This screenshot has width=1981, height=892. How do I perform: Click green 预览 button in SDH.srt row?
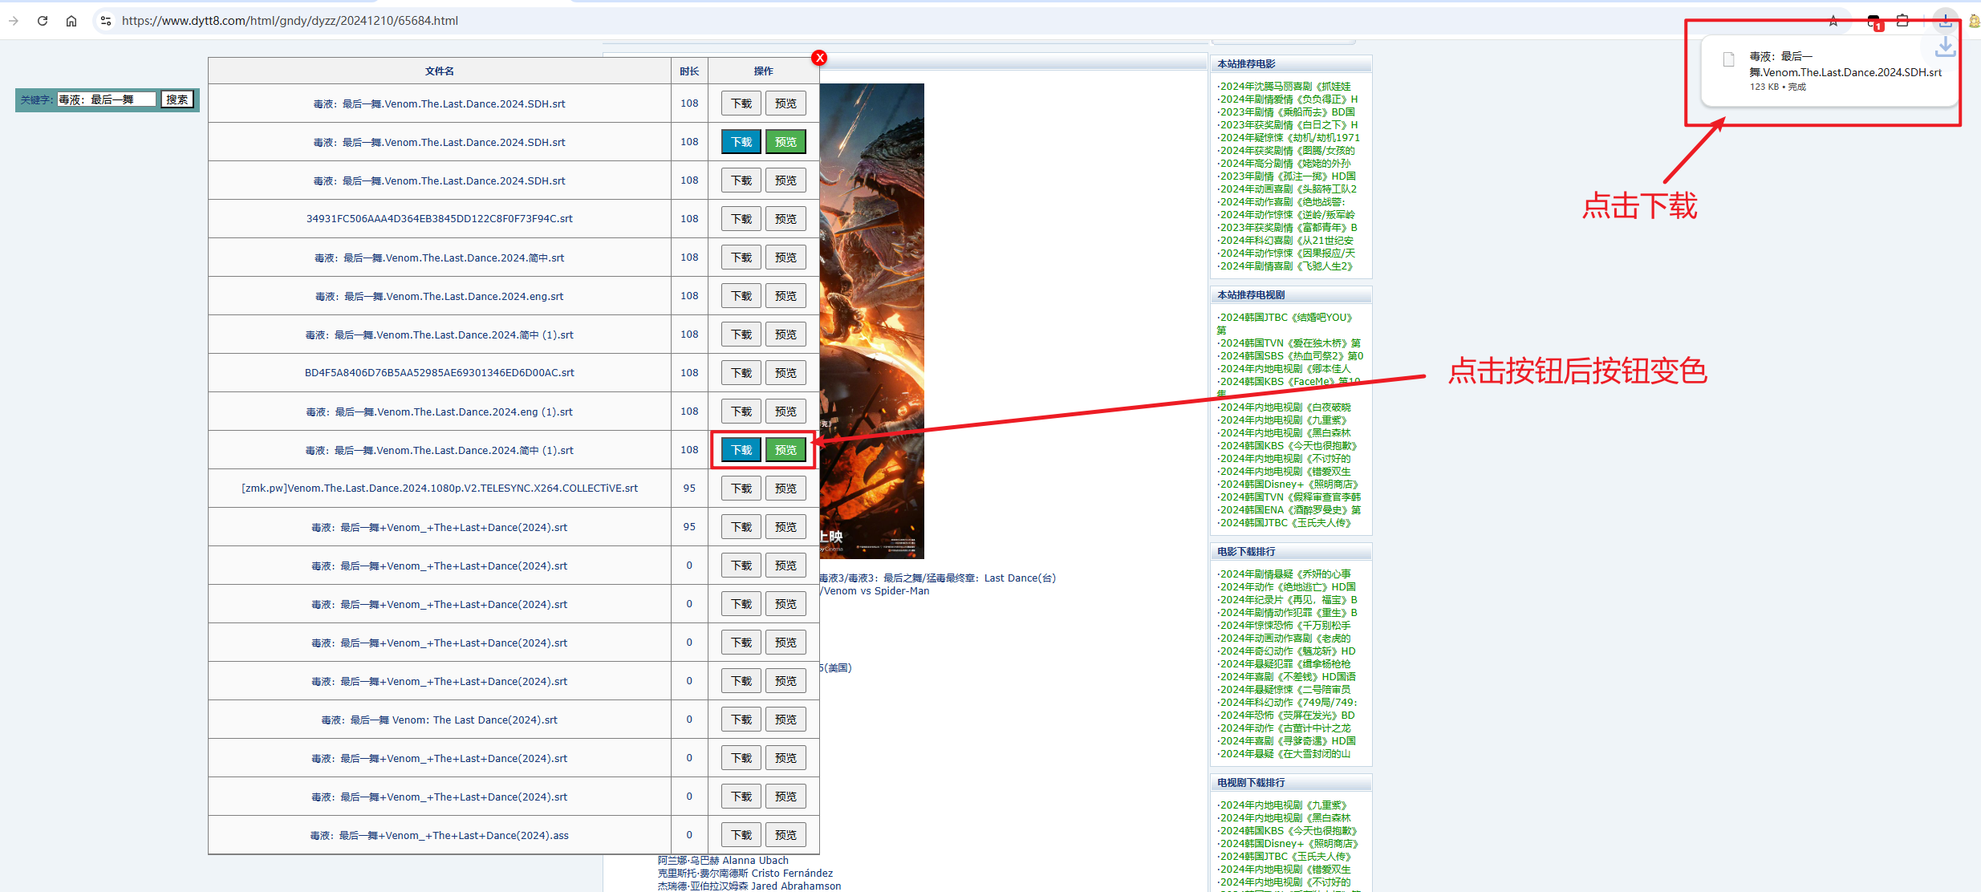pos(785,142)
